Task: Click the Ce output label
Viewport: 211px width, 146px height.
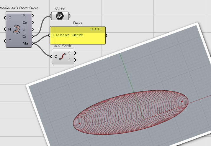Action: [25, 23]
